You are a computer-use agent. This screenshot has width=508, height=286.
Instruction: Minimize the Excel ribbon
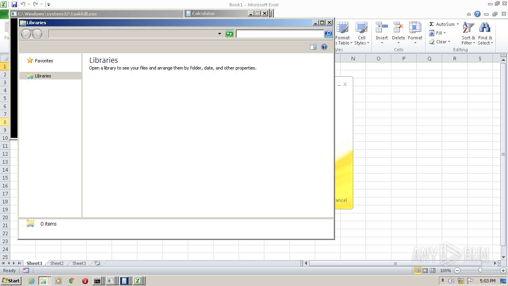click(469, 14)
